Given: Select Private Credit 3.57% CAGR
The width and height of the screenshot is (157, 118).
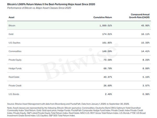Looking at the screenshot, I should 146,86.
